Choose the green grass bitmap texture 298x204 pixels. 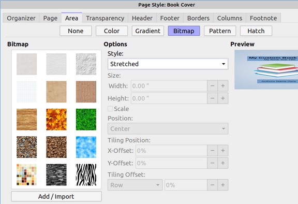86,120
